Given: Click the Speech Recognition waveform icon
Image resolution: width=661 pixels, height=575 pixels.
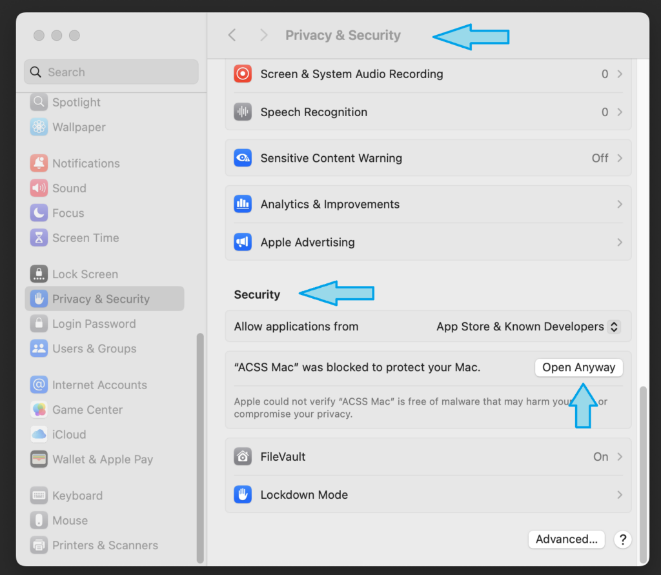Looking at the screenshot, I should tap(243, 112).
